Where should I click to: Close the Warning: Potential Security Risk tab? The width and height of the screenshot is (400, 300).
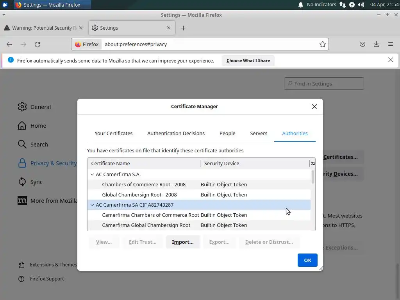pos(81,28)
